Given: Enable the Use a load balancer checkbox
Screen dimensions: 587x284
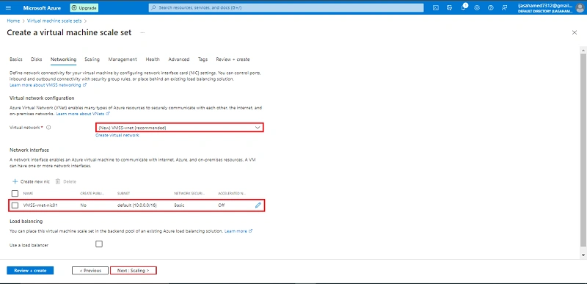Looking at the screenshot, I should click(99, 244).
